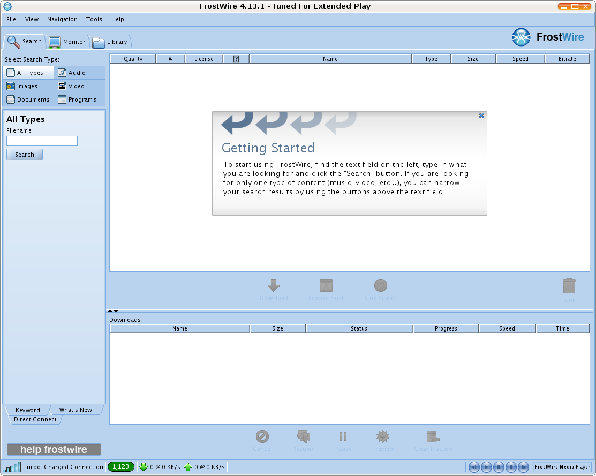Sort results by Type column
596x476 pixels.
click(431, 59)
